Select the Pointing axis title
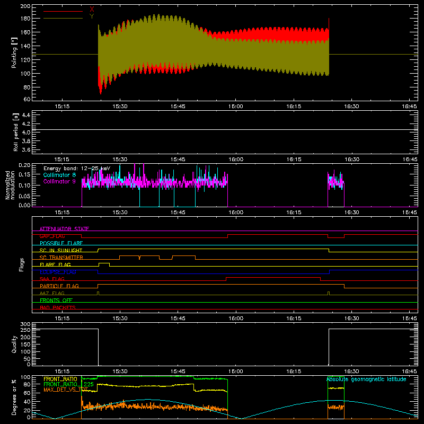Image resolution: width=424 pixels, height=424 pixels. tap(14, 52)
